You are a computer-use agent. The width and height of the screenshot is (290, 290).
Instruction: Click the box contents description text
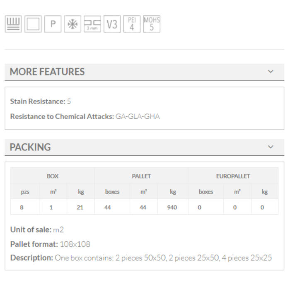tap(163, 258)
